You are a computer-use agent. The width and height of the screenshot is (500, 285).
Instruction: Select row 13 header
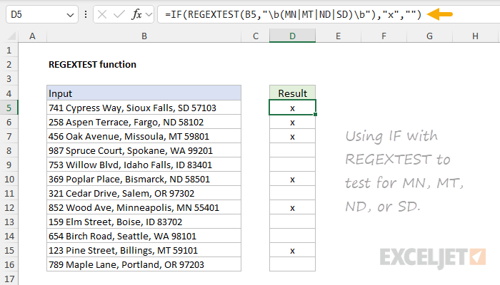click(x=9, y=222)
